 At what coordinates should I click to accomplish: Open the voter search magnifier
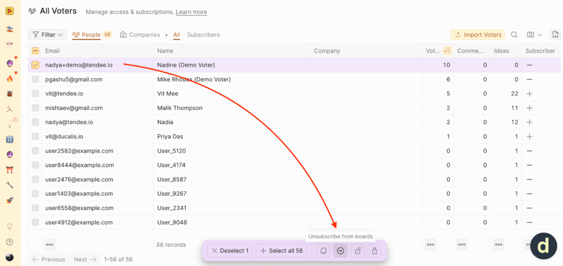pyautogui.click(x=514, y=35)
